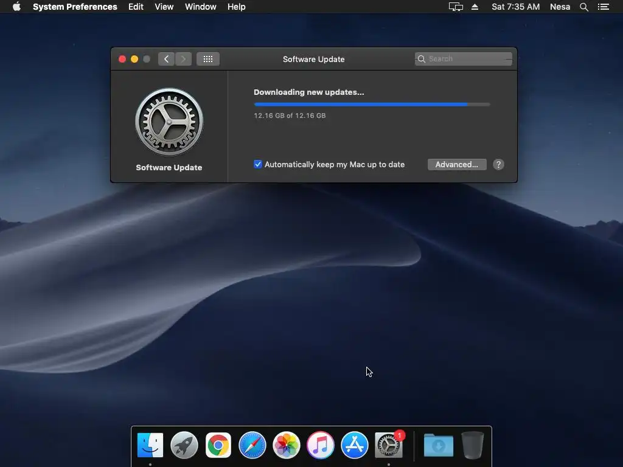Screen dimensions: 623x467
Task: Open Notification Center list icon
Action: pos(603,7)
